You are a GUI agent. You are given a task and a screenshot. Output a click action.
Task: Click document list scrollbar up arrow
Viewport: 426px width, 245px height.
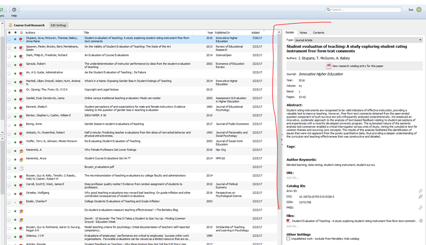279,32
